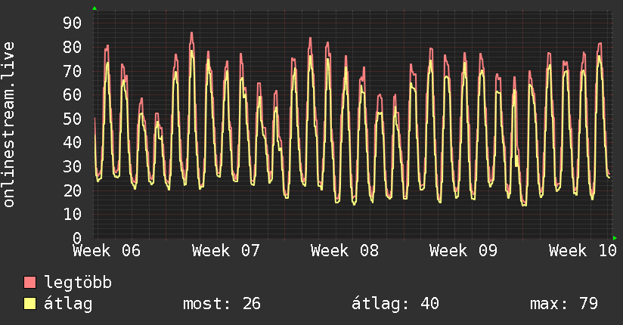Click the 20 y-axis label
The width and height of the screenshot is (623, 325).
coord(73,190)
